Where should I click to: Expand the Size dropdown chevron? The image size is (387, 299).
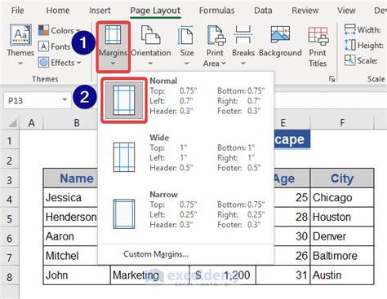(186, 64)
